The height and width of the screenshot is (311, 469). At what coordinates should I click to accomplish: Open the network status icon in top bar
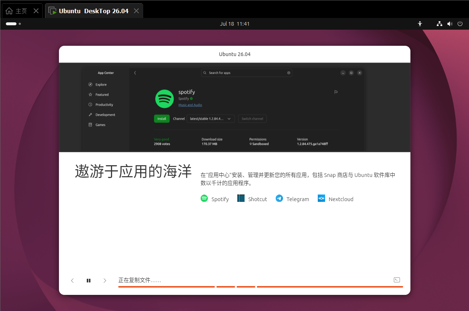pyautogui.click(x=439, y=24)
